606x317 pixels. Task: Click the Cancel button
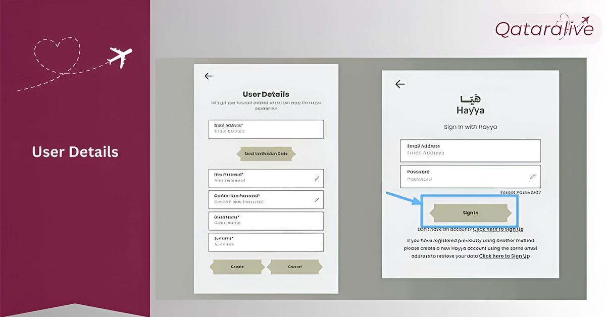click(x=294, y=267)
